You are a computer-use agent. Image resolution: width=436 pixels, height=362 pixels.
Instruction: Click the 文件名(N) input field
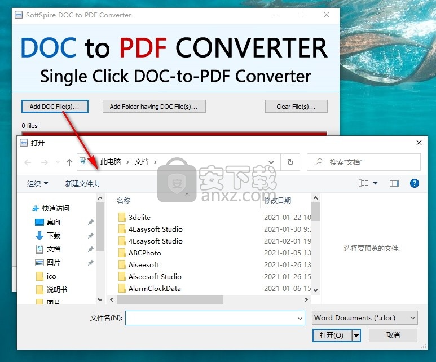(x=215, y=318)
